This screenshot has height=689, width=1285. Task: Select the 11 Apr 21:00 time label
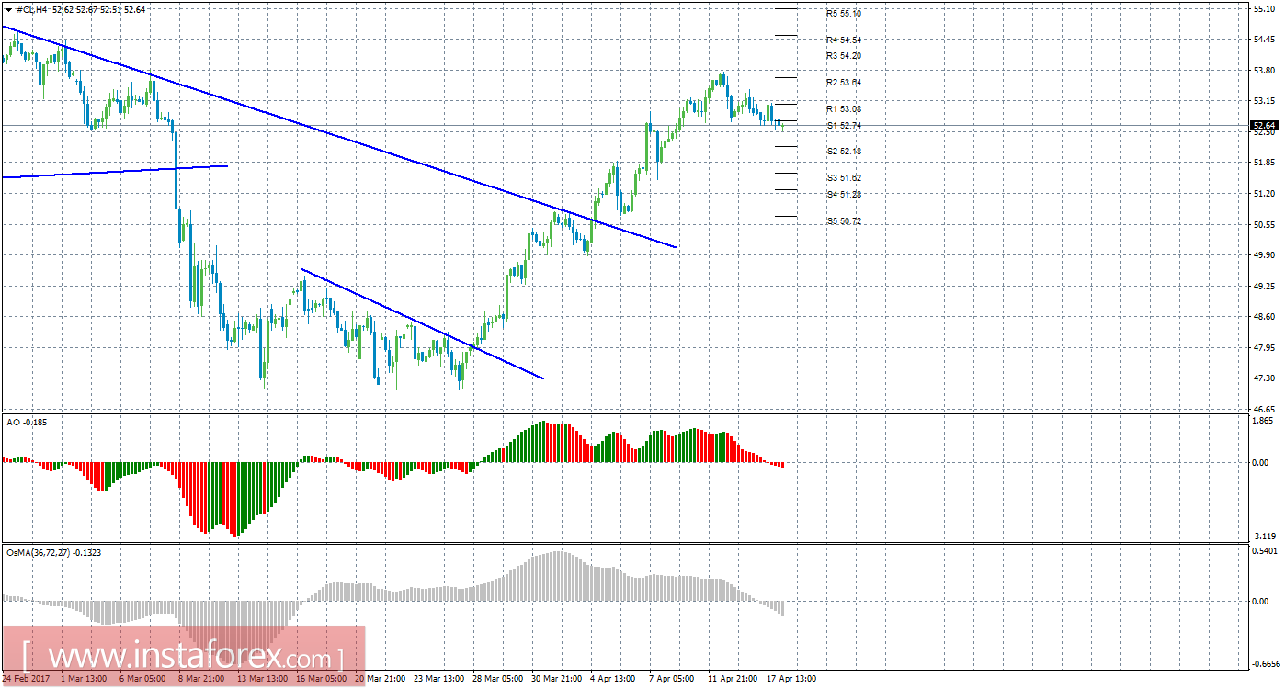[732, 679]
